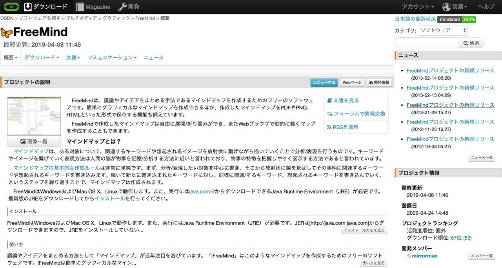The height and width of the screenshot is (268, 502).
Task: Click the book icon beside 文書を見る
Action: (329, 100)
